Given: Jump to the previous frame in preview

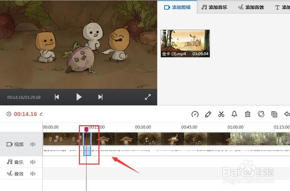Looking at the screenshot, I should (57, 97).
